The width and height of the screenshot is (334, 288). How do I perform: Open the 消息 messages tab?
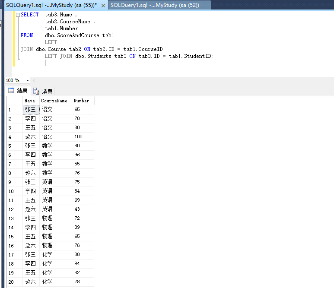(x=43, y=91)
